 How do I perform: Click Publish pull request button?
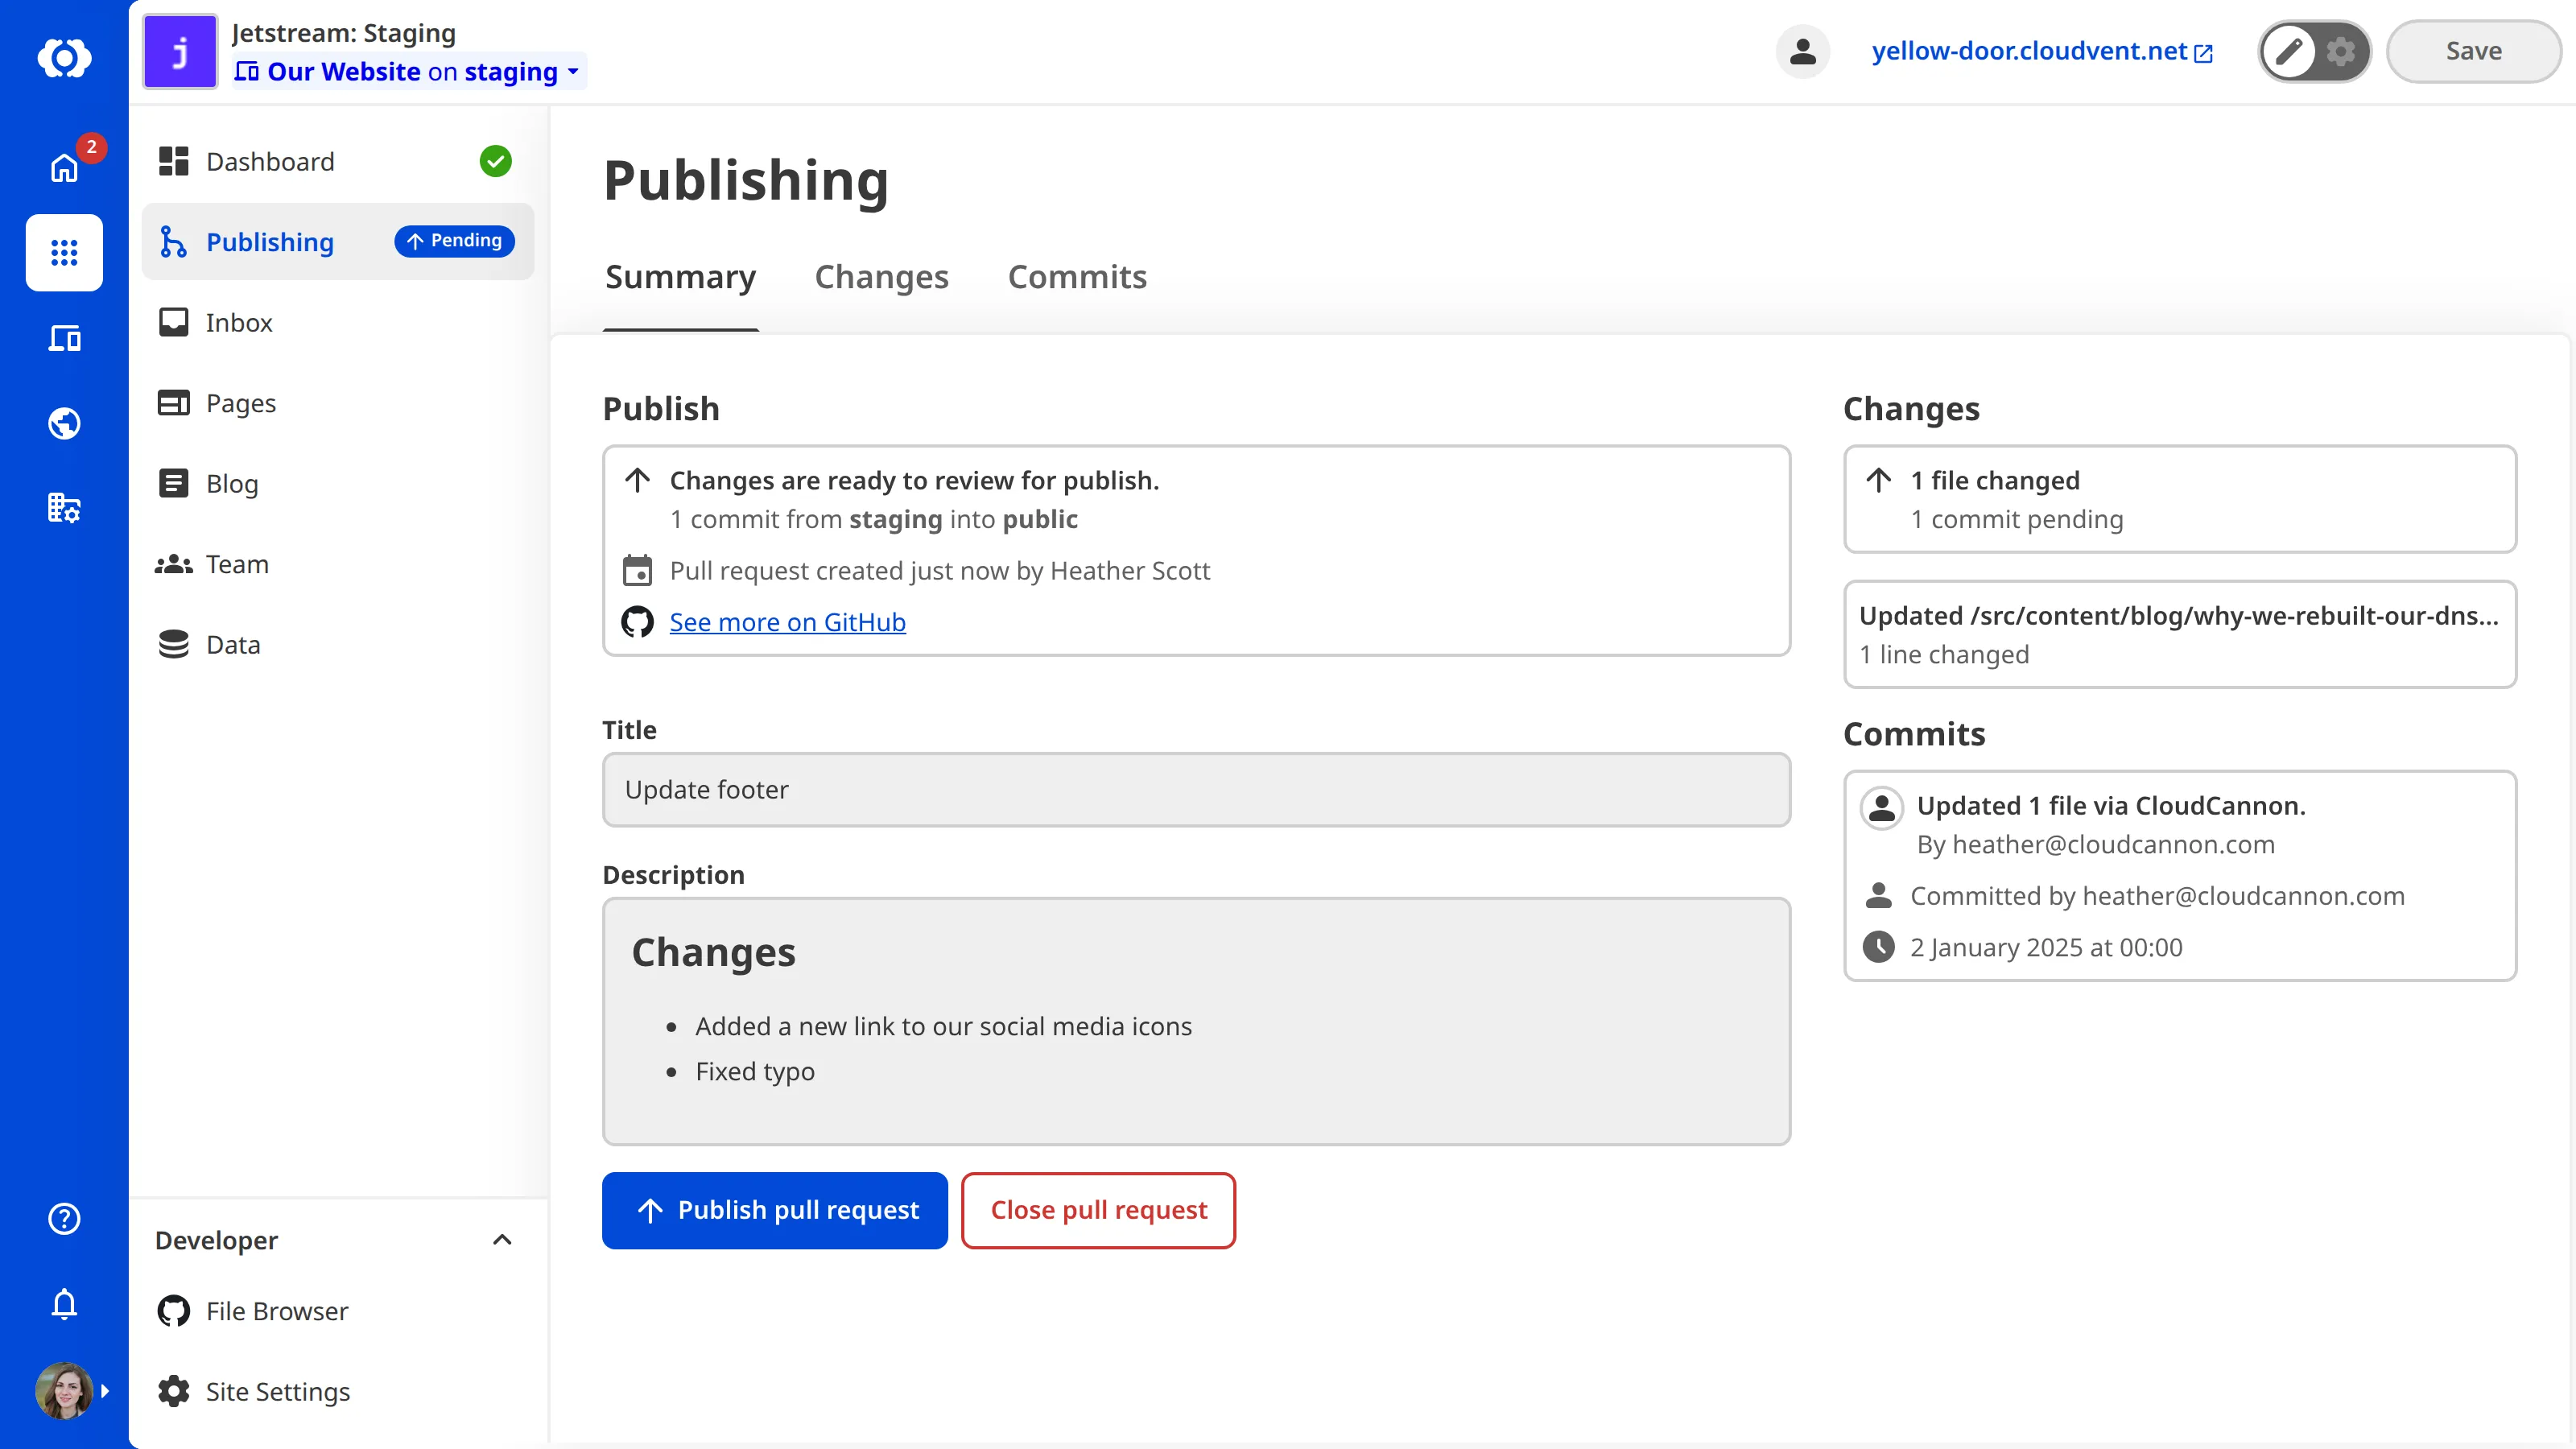[775, 1210]
